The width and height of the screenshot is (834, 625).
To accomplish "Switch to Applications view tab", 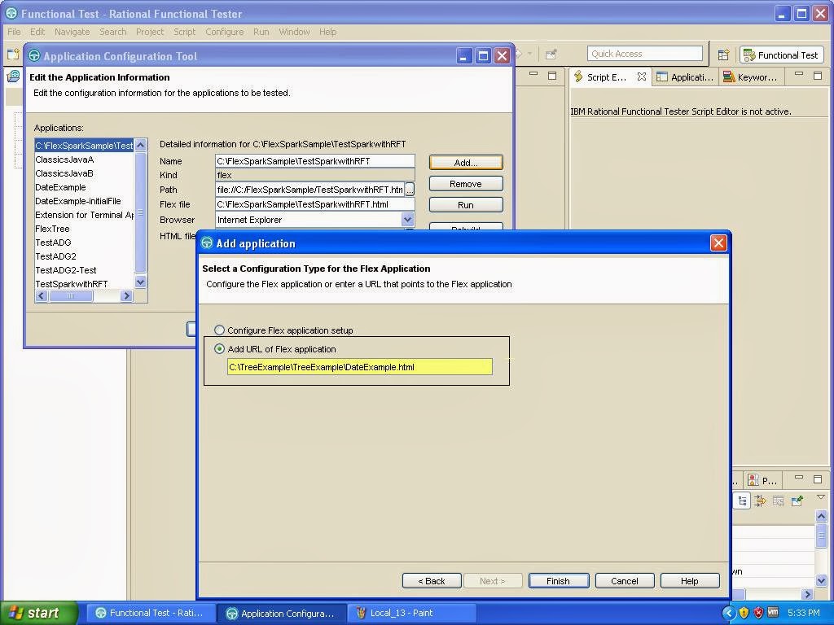I will (686, 77).
